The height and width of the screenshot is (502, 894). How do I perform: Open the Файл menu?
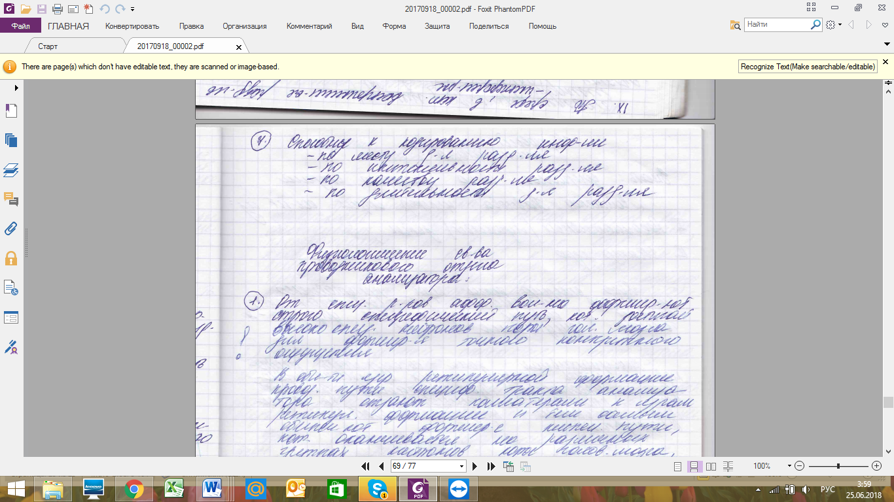20,25
